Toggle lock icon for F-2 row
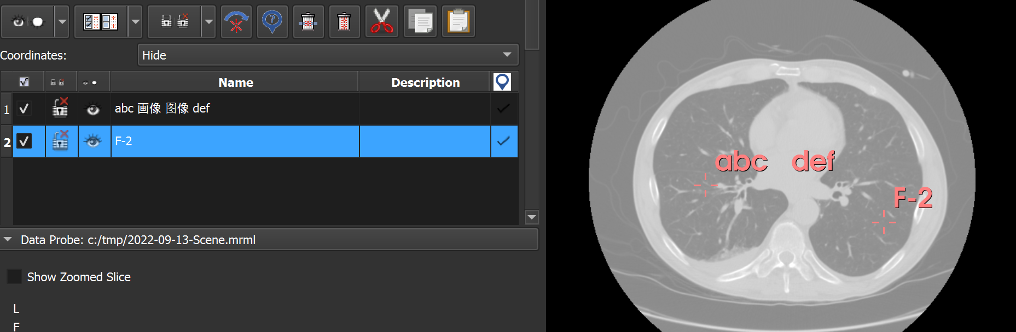 coord(60,140)
